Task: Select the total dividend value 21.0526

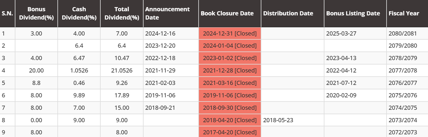Action: click(x=122, y=70)
